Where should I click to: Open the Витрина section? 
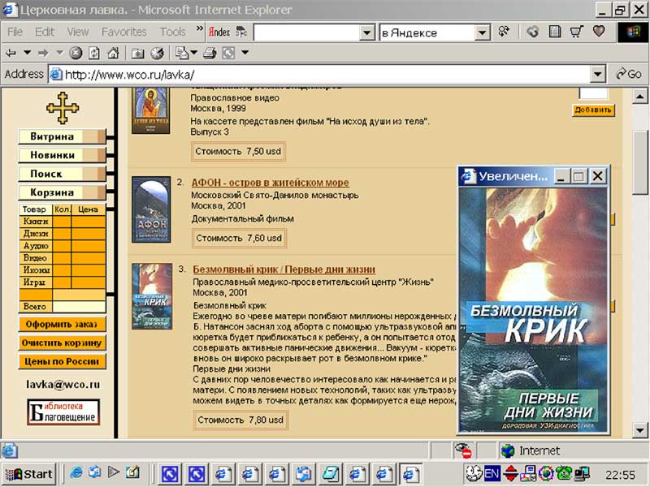point(62,136)
